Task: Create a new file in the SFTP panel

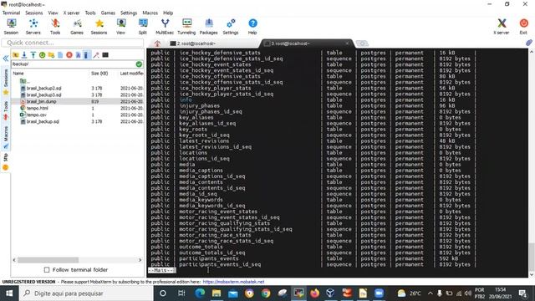Action: click(x=60, y=55)
